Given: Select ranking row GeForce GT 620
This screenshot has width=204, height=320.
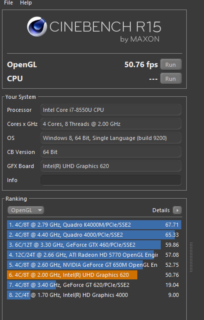Looking at the screenshot, I should click(x=94, y=285).
